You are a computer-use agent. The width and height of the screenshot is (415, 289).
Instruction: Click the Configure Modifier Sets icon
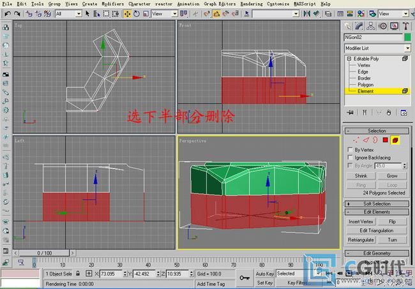point(404,113)
